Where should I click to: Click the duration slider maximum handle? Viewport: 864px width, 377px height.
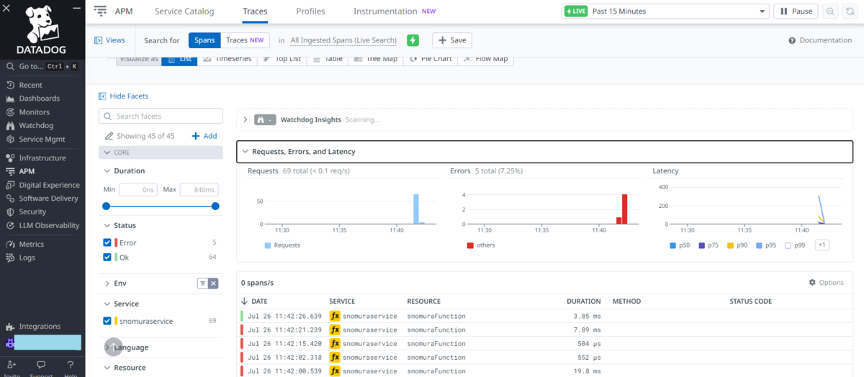[x=215, y=206]
